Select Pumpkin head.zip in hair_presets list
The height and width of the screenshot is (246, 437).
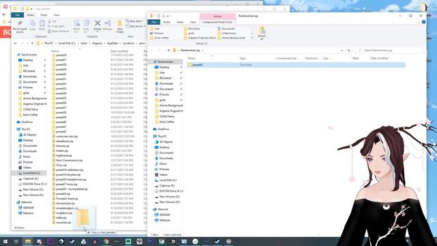pyautogui.click(x=67, y=199)
